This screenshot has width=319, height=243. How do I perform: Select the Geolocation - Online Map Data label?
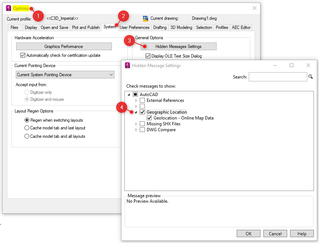(184, 118)
